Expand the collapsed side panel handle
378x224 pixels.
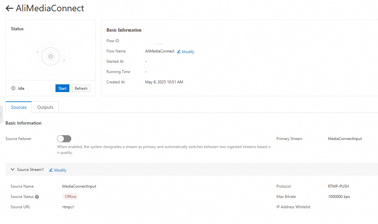click(1, 115)
